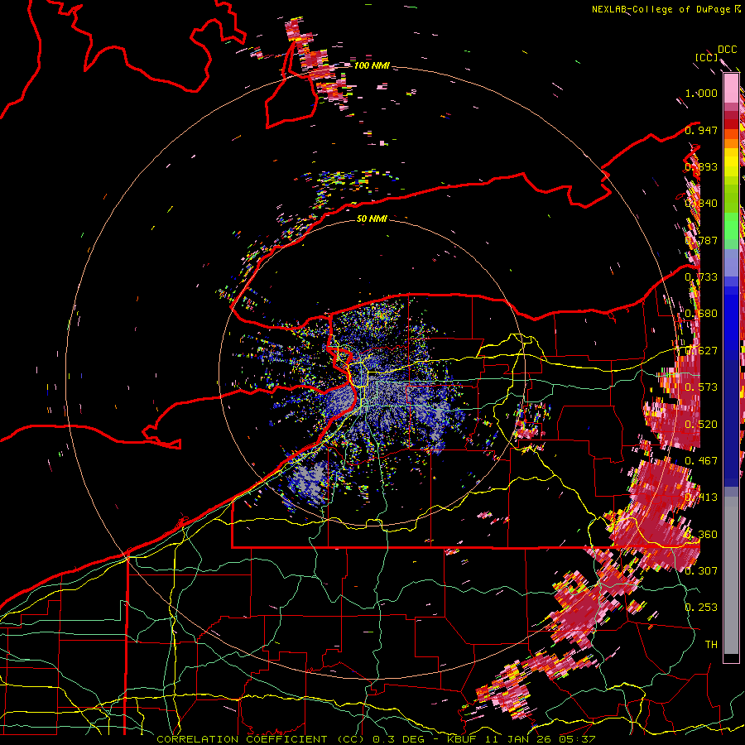Click the 05:37 timestamp in the caption
This screenshot has height=745, width=745.
tap(577, 739)
